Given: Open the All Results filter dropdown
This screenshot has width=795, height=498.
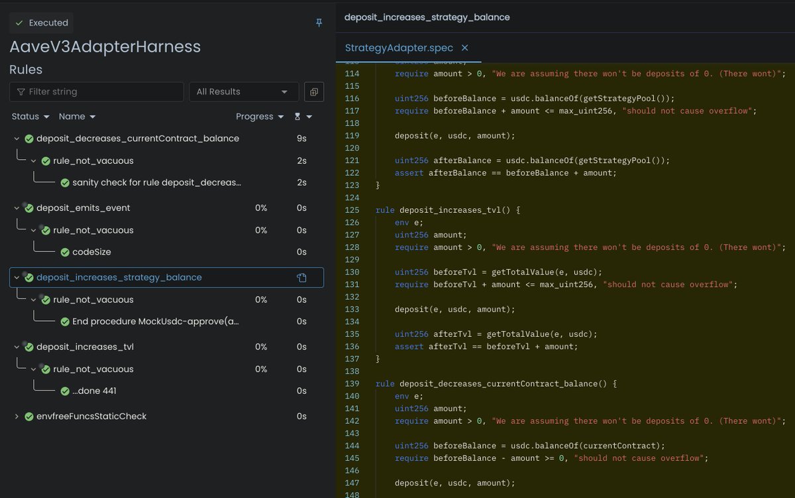Looking at the screenshot, I should (244, 92).
